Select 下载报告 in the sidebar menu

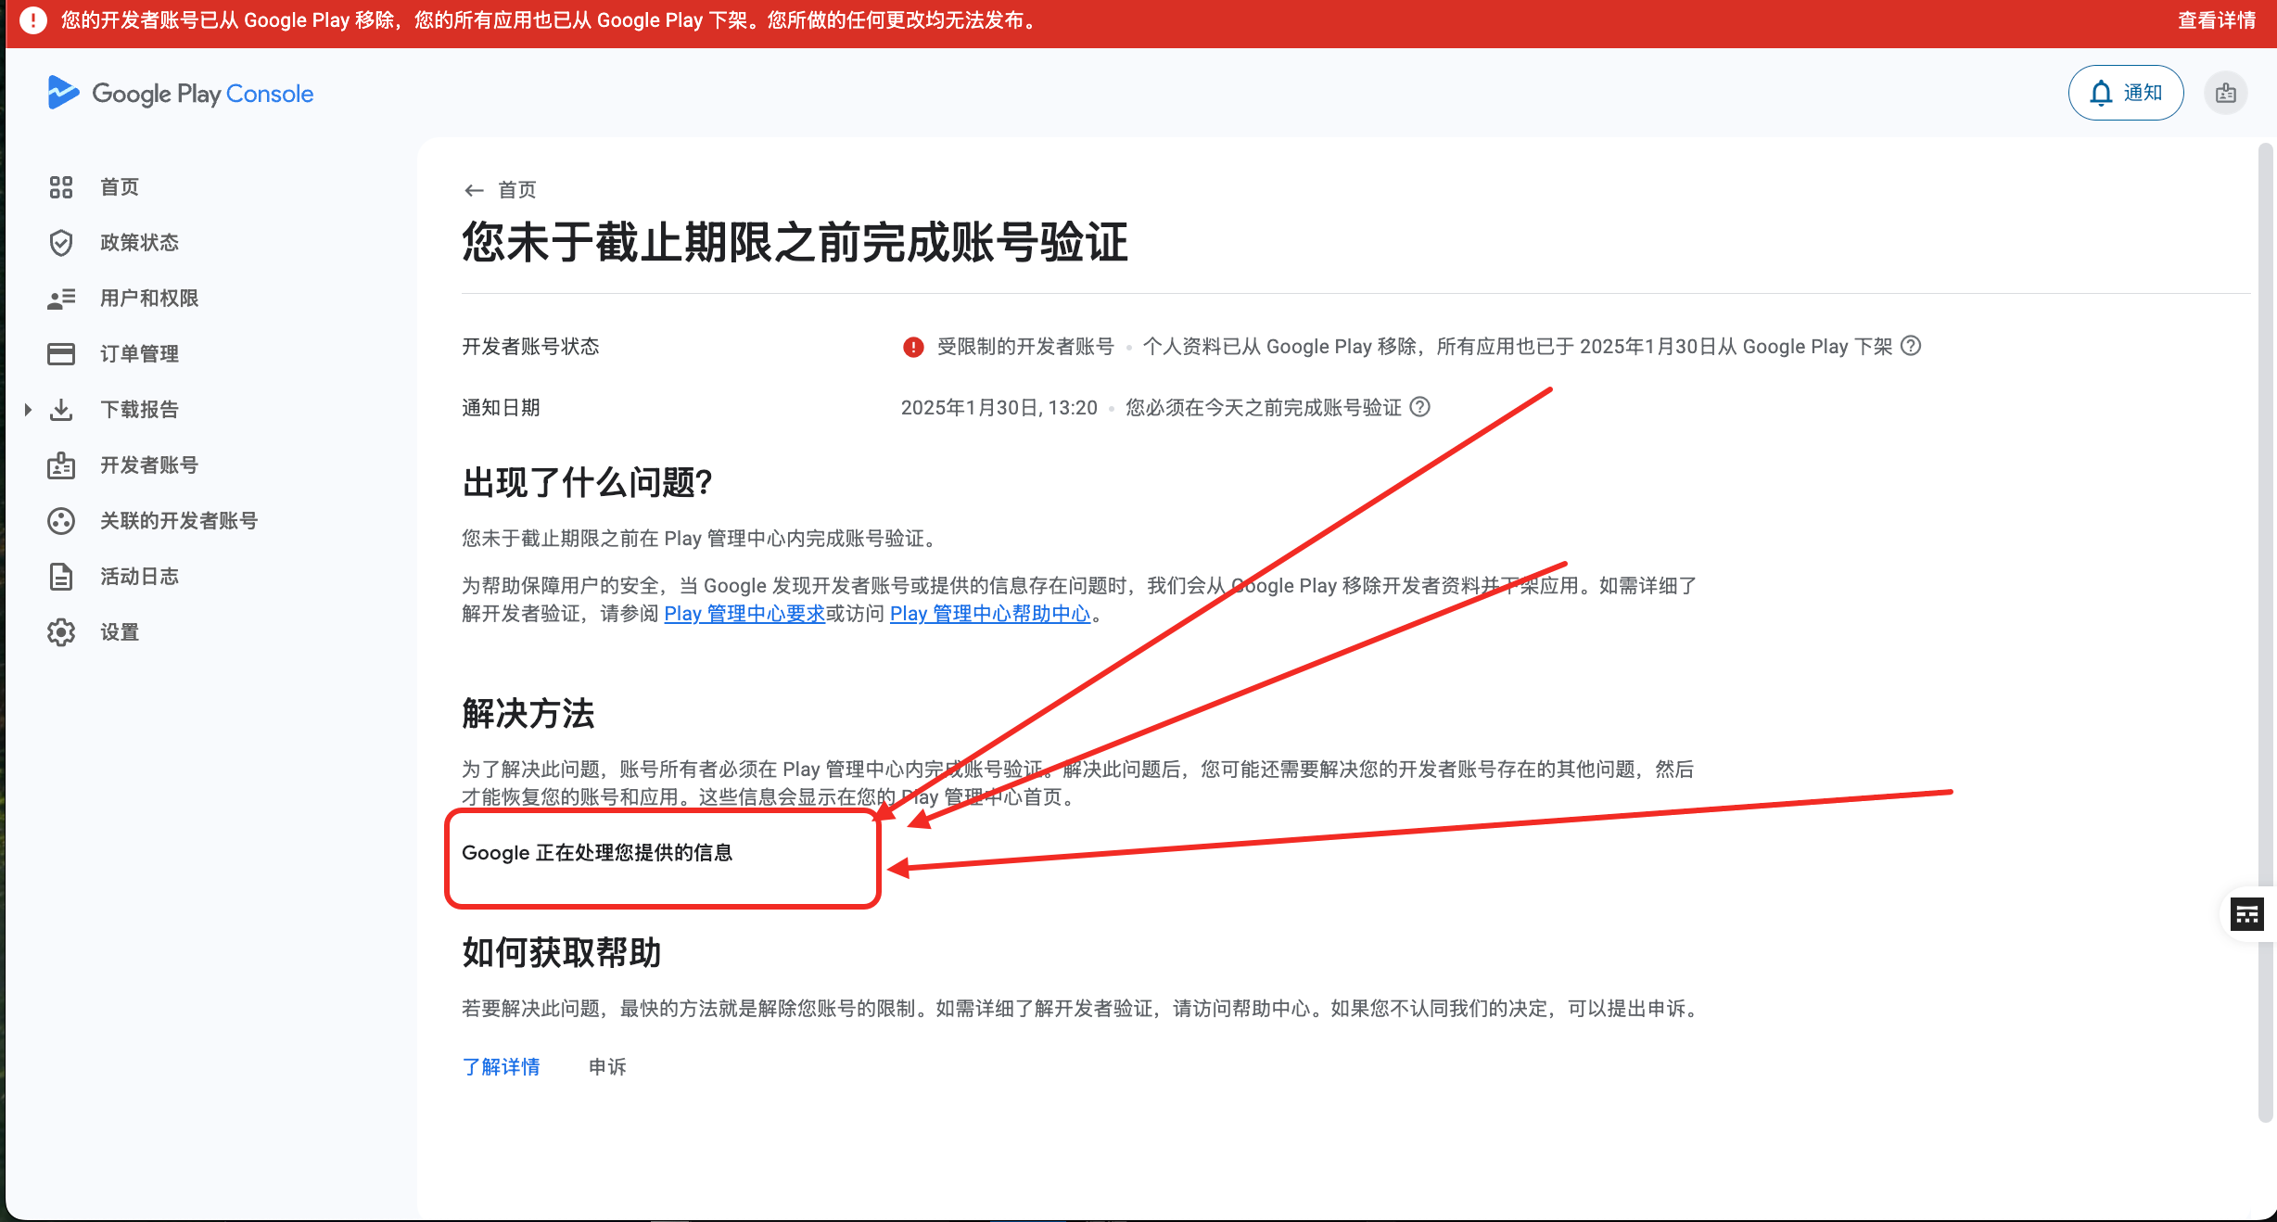pos(139,409)
